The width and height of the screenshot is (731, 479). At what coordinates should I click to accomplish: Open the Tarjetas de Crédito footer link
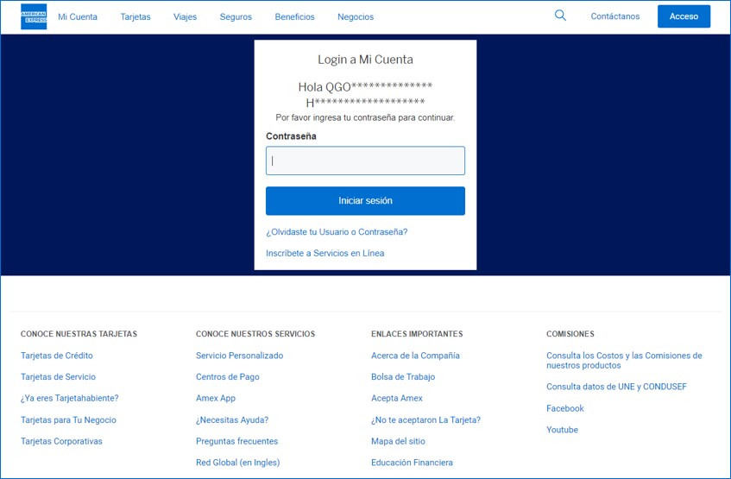(57, 356)
